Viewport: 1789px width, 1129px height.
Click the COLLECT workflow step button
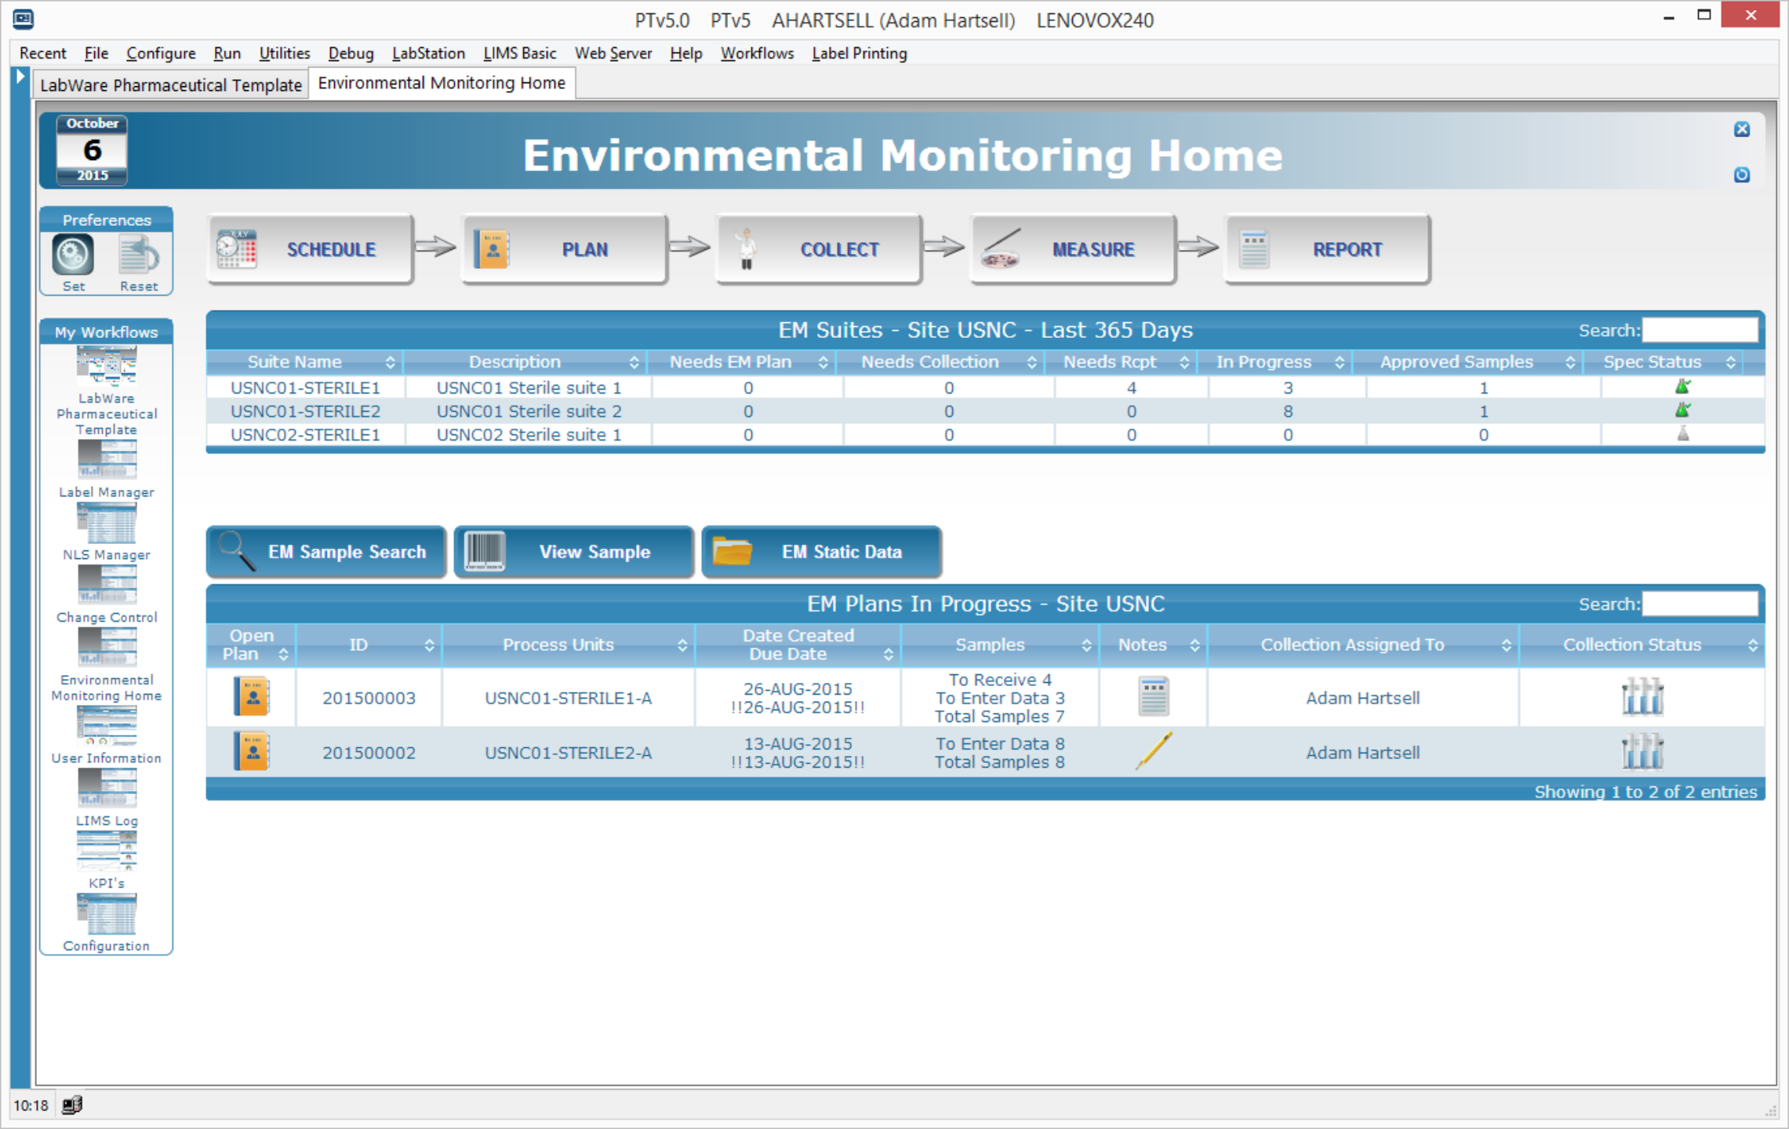click(818, 249)
